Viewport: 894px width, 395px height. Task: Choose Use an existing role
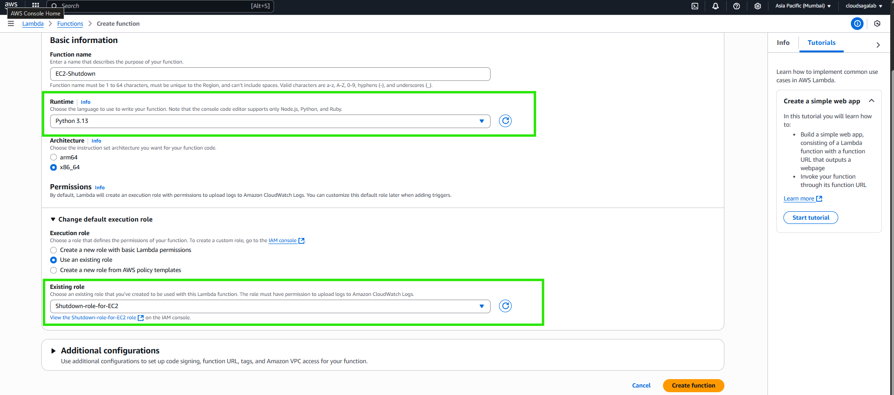[53, 260]
